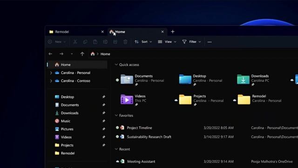Collapse the Quick access section

click(x=116, y=65)
